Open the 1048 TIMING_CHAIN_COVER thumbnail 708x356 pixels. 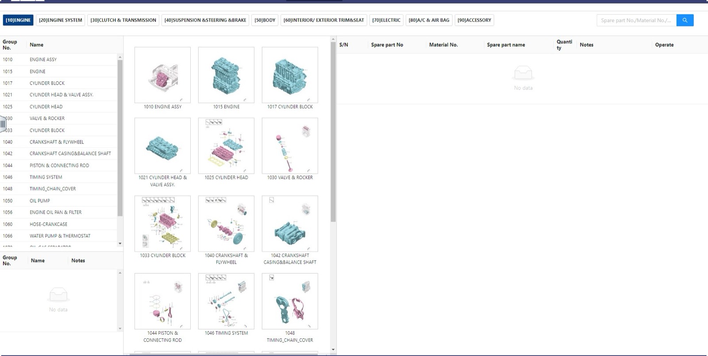[x=290, y=301]
